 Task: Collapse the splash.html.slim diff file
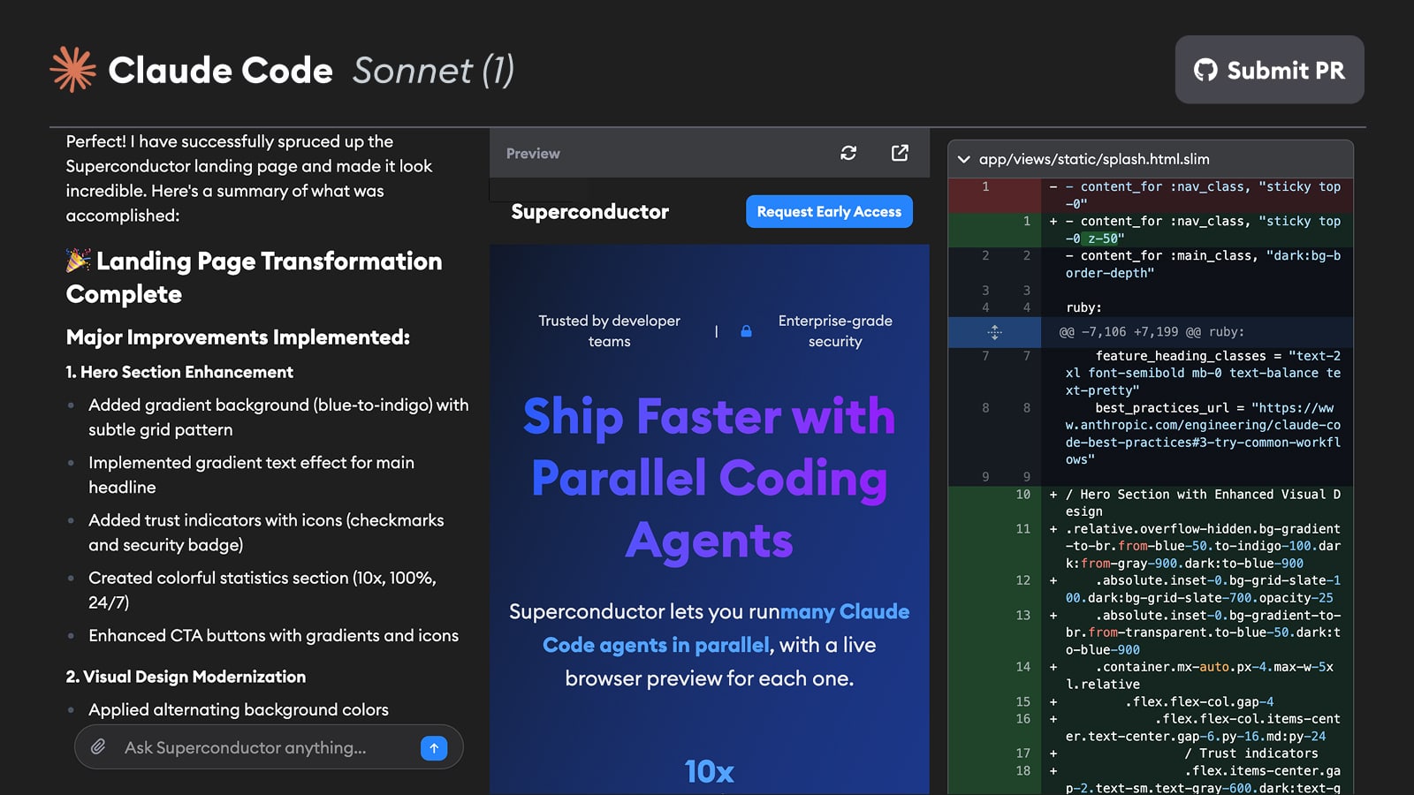963,160
